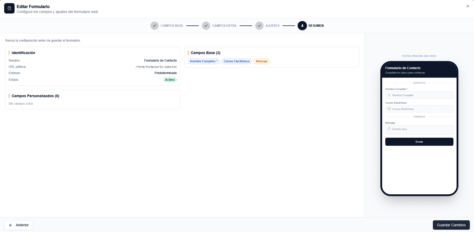The height and width of the screenshot is (232, 474).
Task: Click the Activo status badge
Action: pos(170,80)
